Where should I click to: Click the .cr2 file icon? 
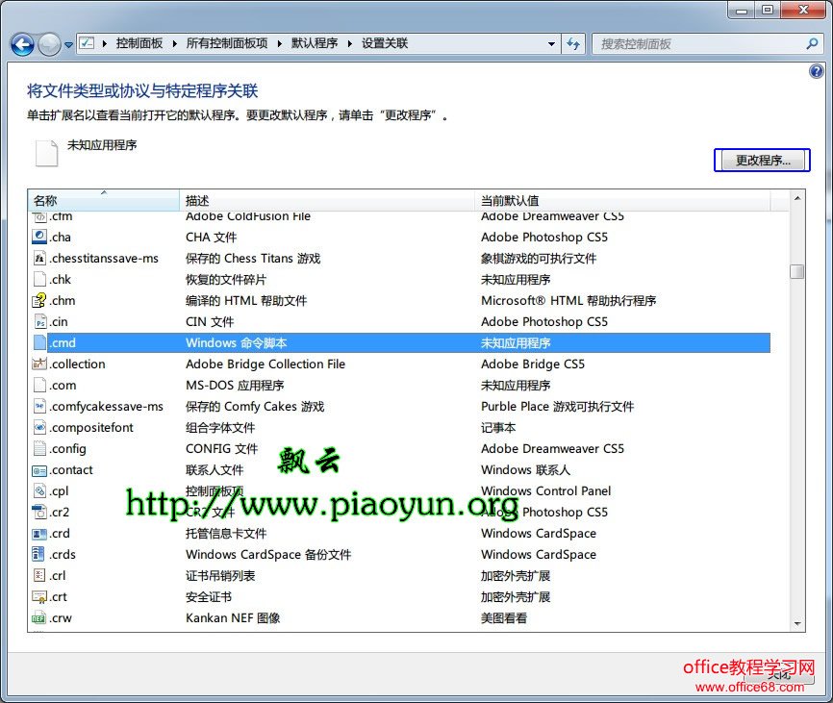[x=39, y=512]
